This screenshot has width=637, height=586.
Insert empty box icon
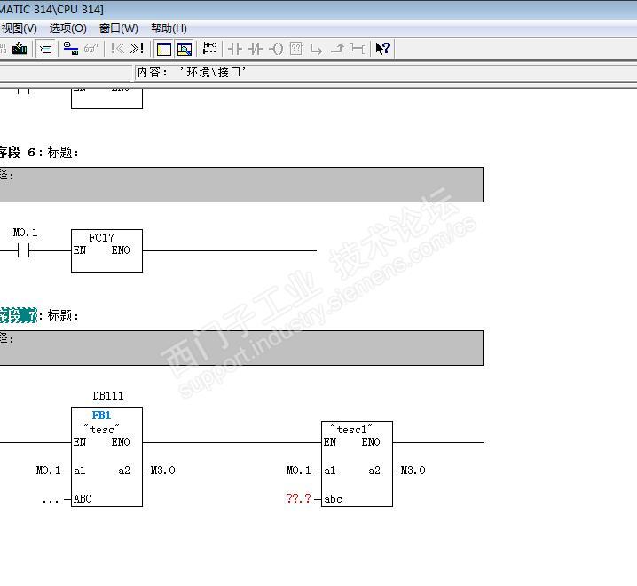click(296, 49)
